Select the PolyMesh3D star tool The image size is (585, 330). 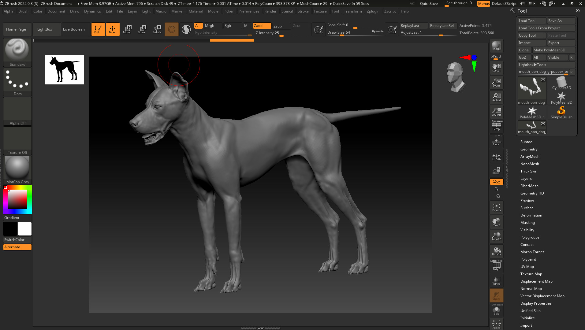(x=561, y=98)
